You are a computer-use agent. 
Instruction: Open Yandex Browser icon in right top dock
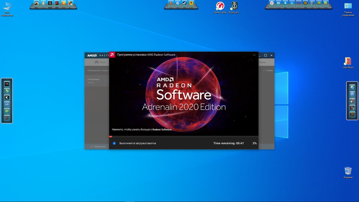272,3
